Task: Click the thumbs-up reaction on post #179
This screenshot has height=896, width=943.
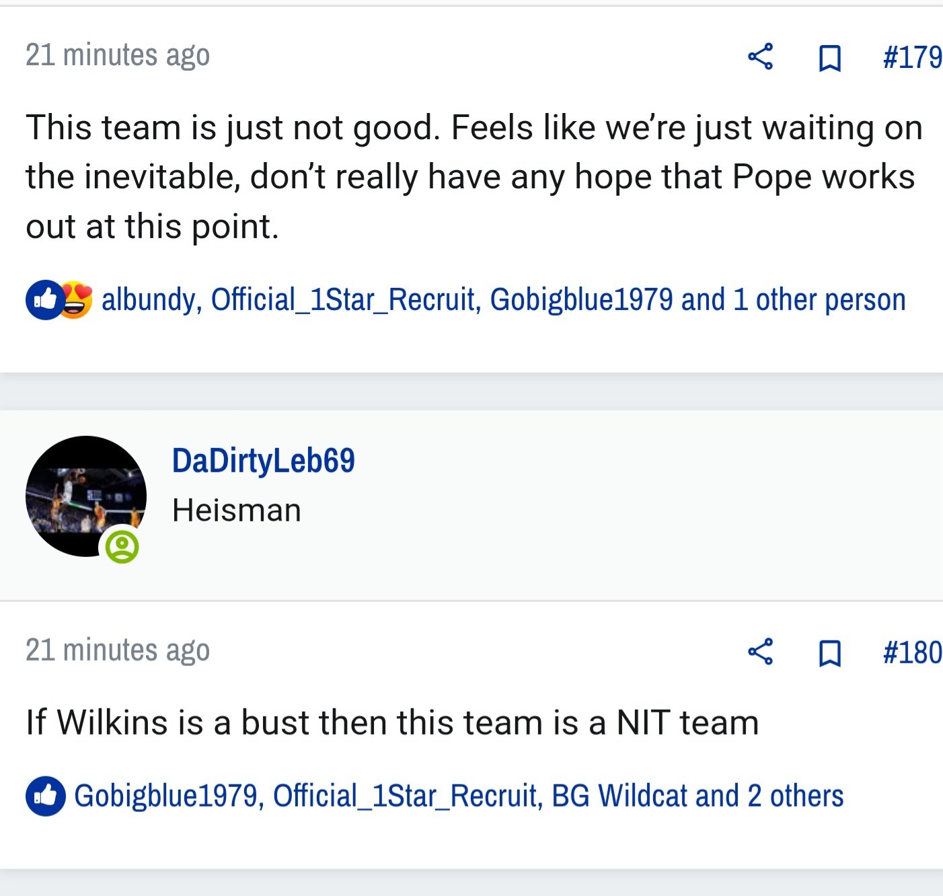Action: (x=45, y=300)
